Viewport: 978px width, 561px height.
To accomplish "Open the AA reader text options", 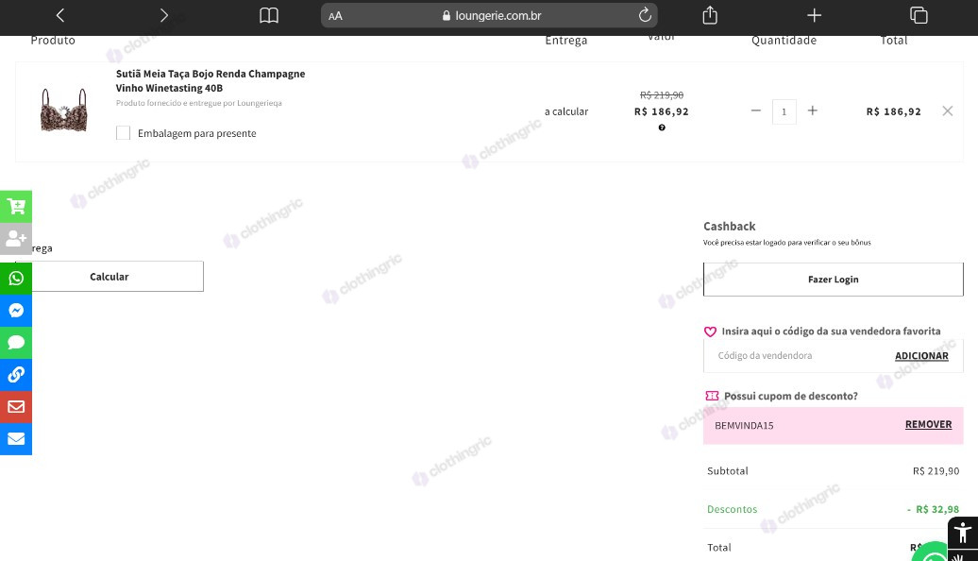I will [335, 16].
